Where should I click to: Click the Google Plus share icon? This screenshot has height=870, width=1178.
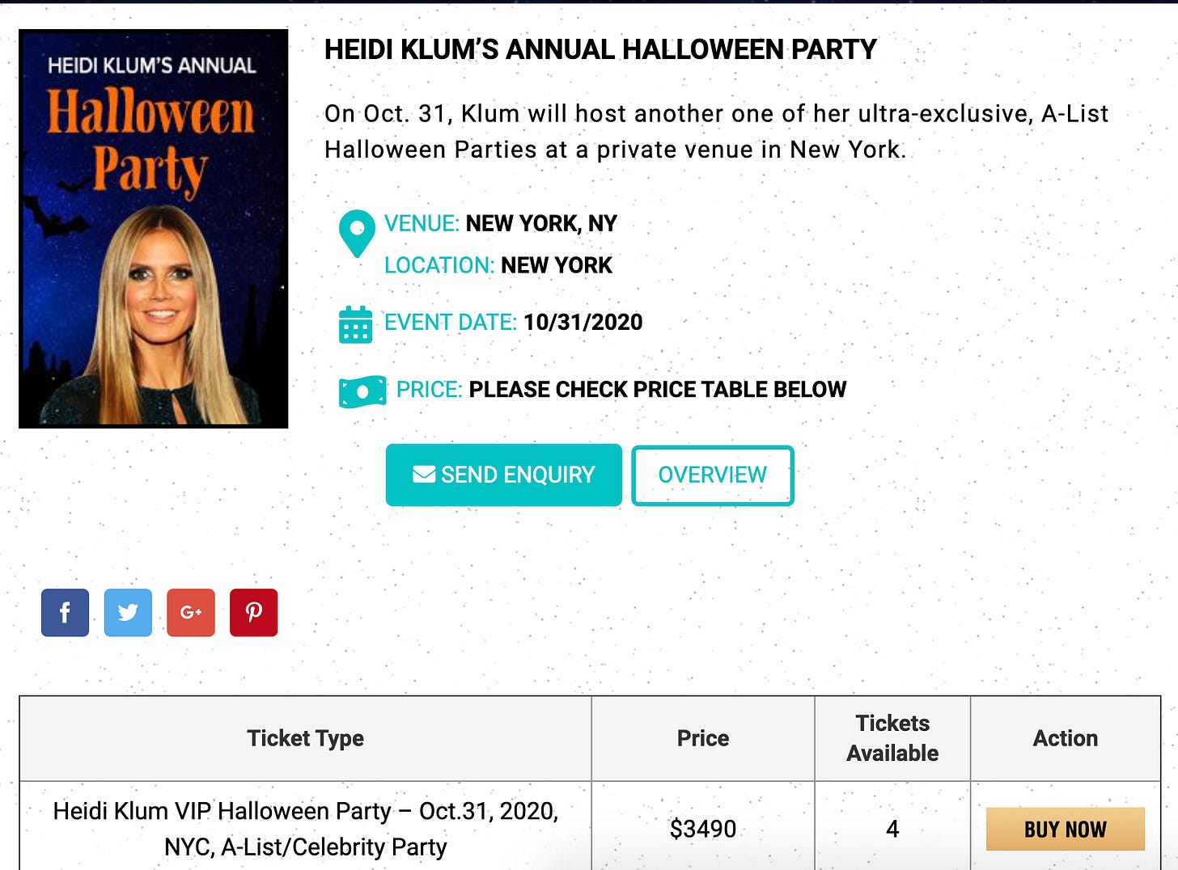pyautogui.click(x=191, y=612)
